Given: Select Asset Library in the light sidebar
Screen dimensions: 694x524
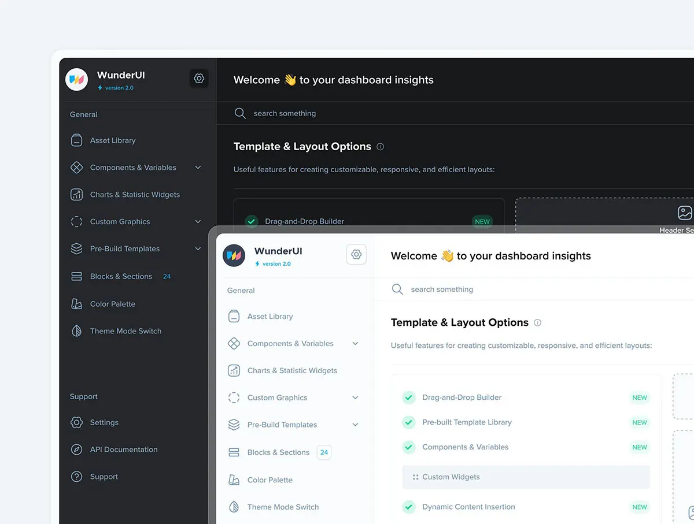Looking at the screenshot, I should (270, 316).
